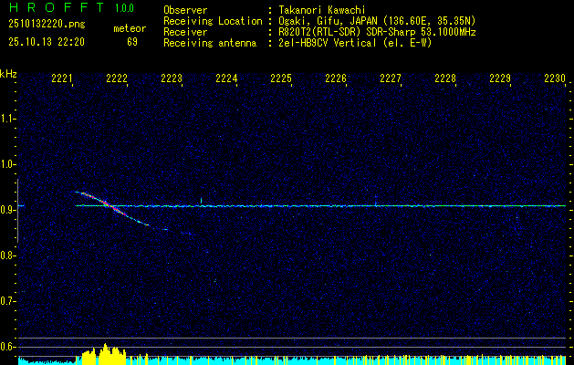Click the kHz unit label
The width and height of the screenshot is (574, 365).
8,74
